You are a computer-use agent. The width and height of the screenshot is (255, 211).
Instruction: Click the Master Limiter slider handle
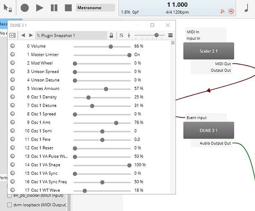click(x=129, y=55)
